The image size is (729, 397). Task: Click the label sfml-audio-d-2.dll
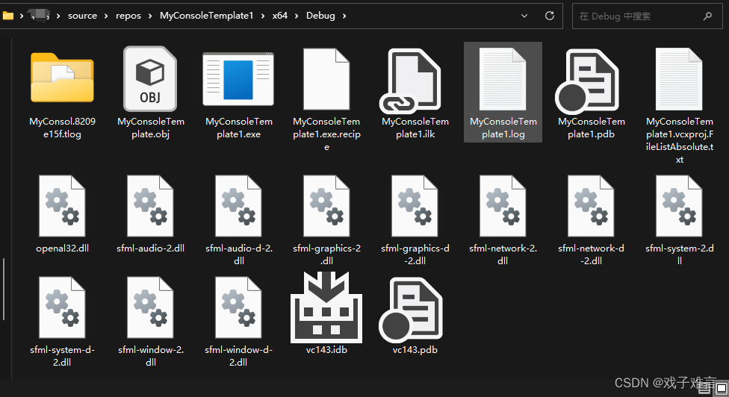tap(239, 254)
